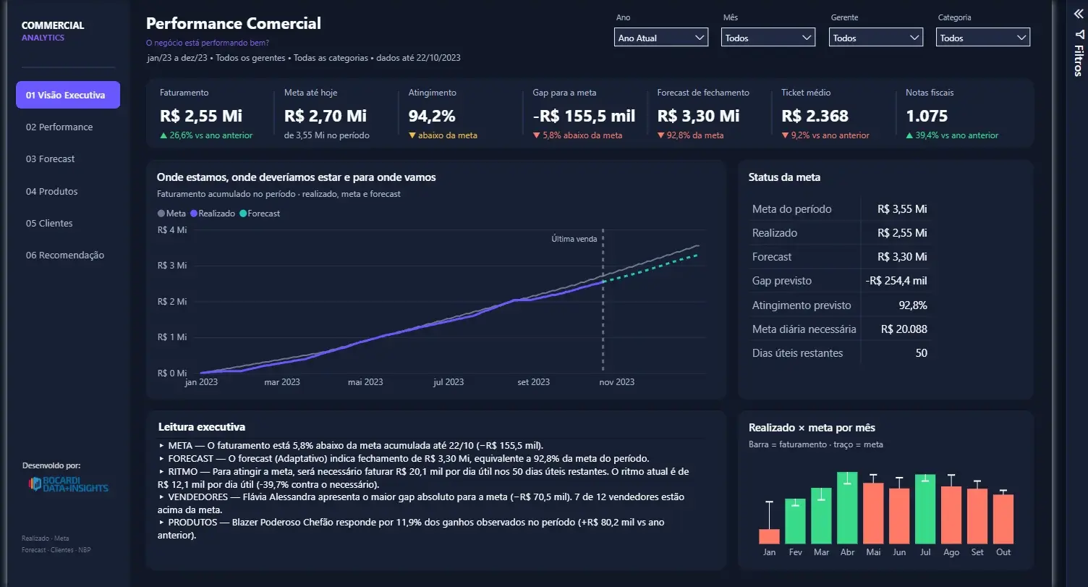1088x587 pixels.
Task: Click the Realizado legend purple dot
Action: coord(193,214)
